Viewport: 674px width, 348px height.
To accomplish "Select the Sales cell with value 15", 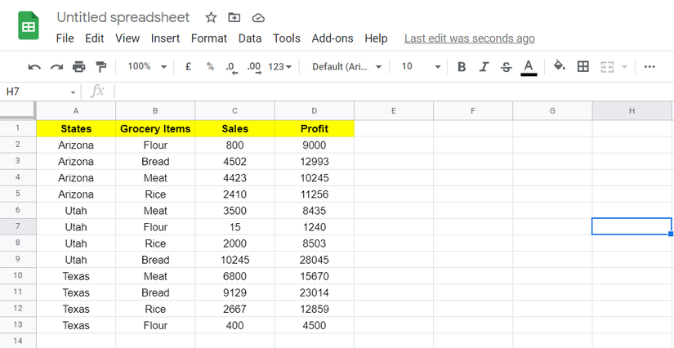I will click(x=234, y=227).
